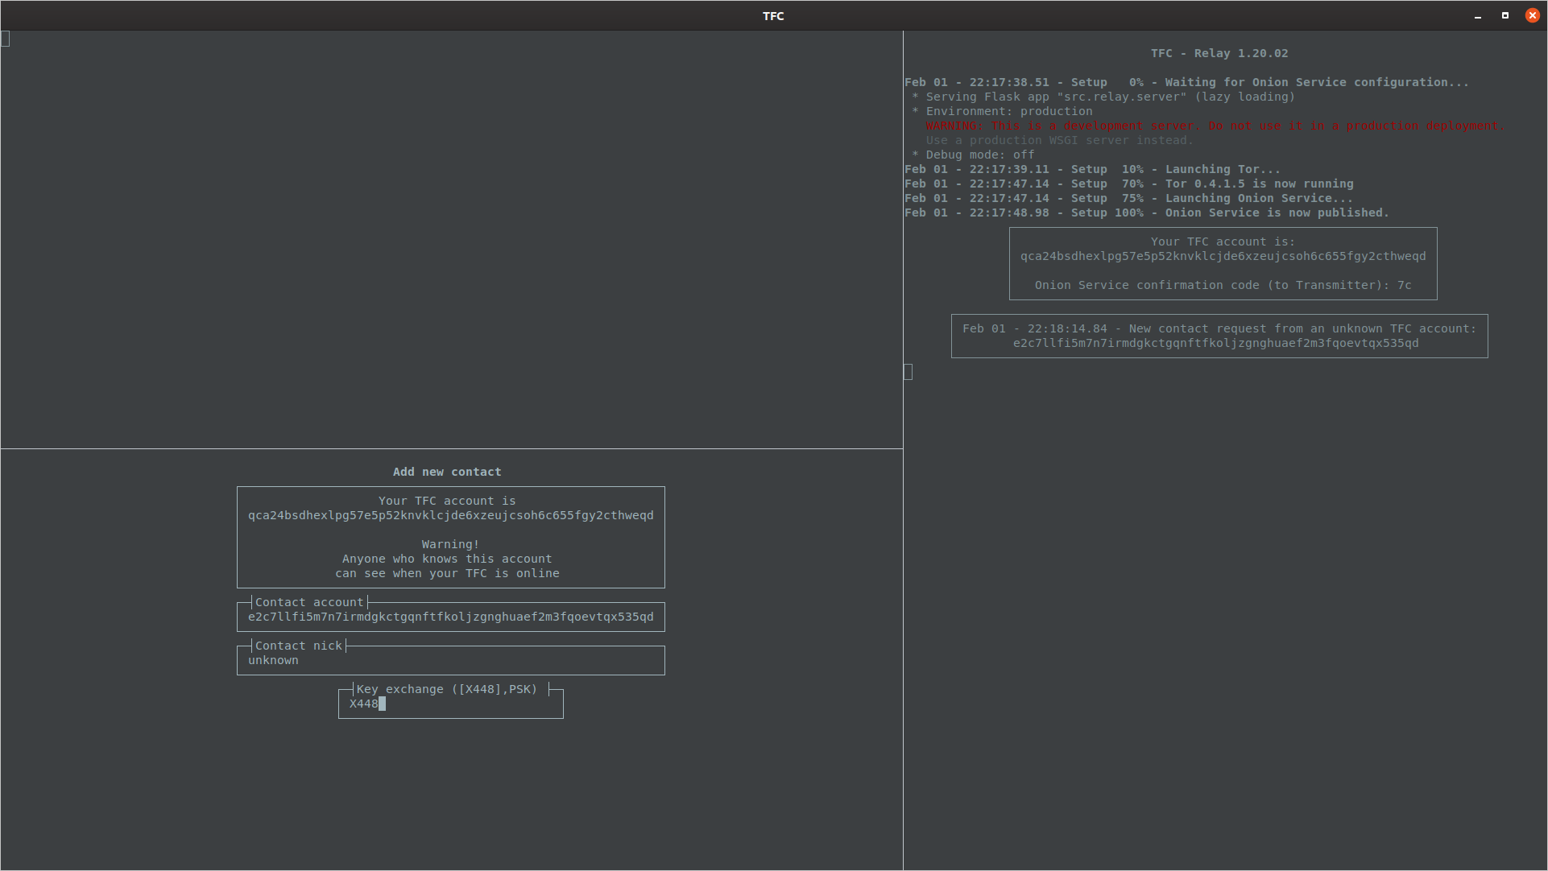
Task: Click the TFC title bar text
Action: click(x=773, y=15)
